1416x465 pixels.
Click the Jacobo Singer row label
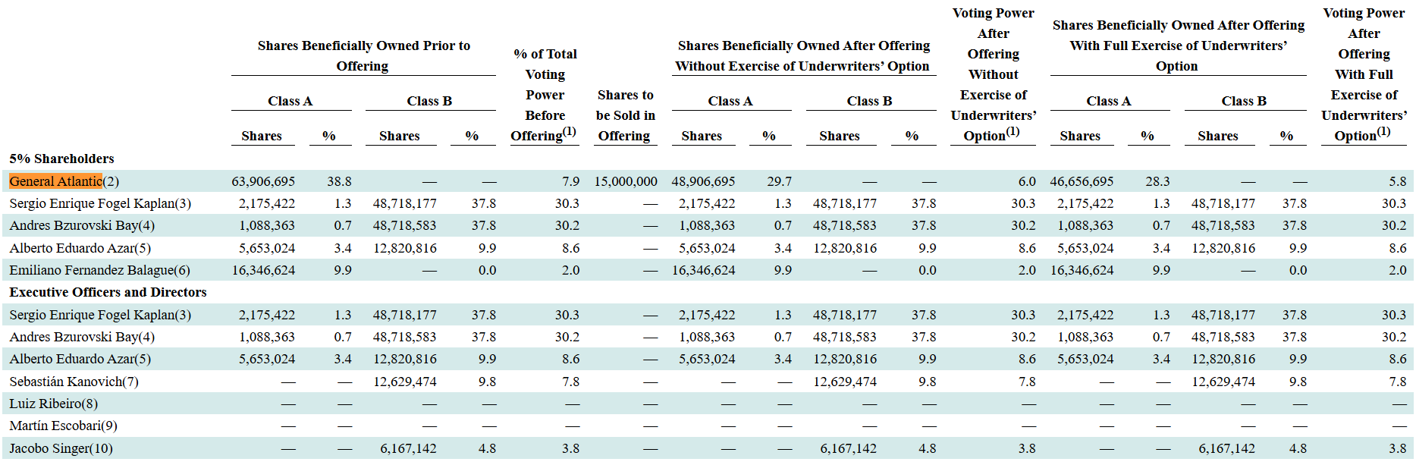pos(61,448)
